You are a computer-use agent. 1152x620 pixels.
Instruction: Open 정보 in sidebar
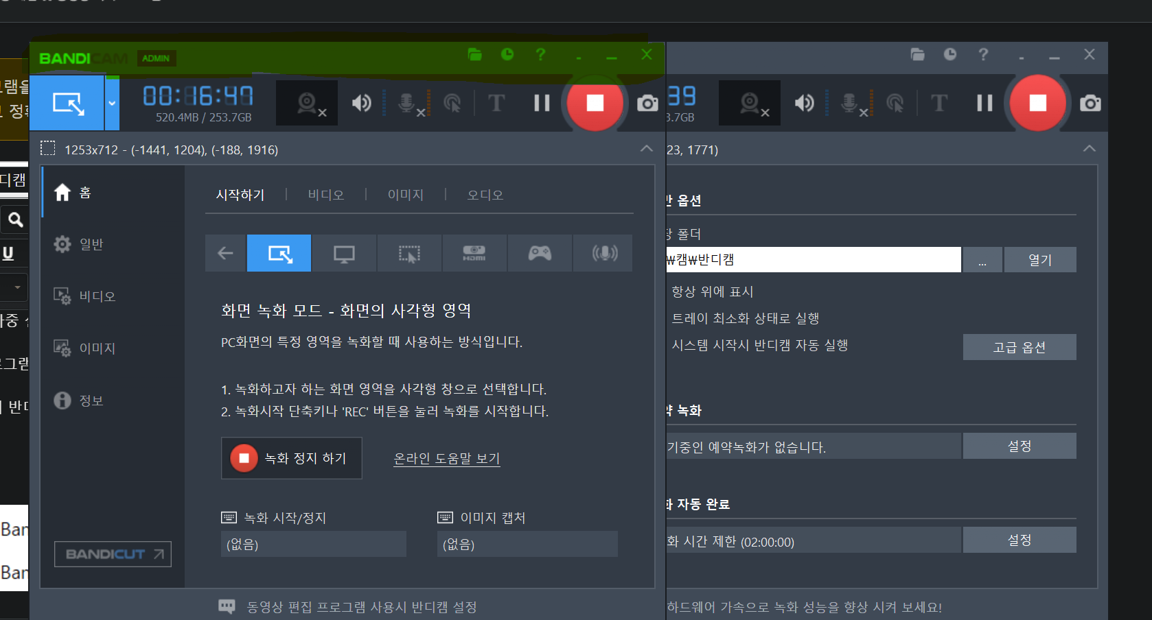pos(113,401)
